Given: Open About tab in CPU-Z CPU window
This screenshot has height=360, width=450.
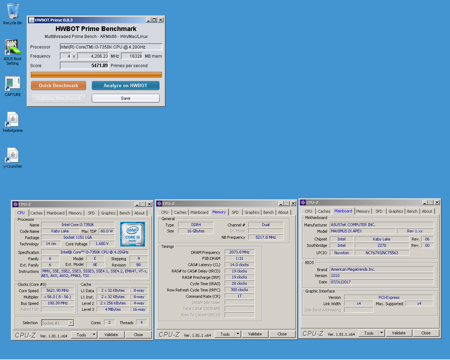Looking at the screenshot, I should (x=140, y=213).
